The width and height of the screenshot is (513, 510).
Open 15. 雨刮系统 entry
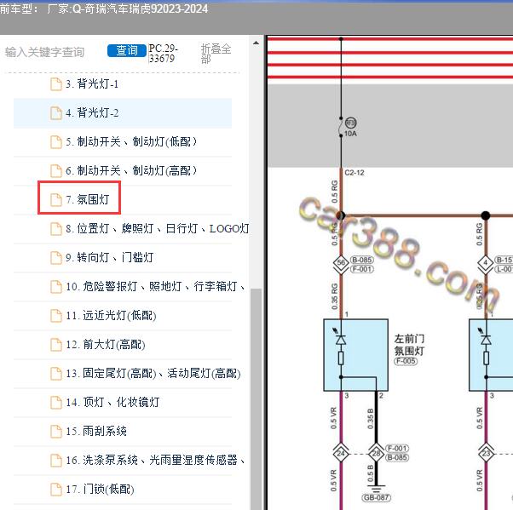96,431
